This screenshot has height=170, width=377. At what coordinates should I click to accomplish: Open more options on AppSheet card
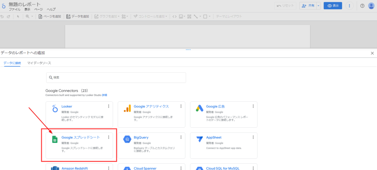[253, 137]
